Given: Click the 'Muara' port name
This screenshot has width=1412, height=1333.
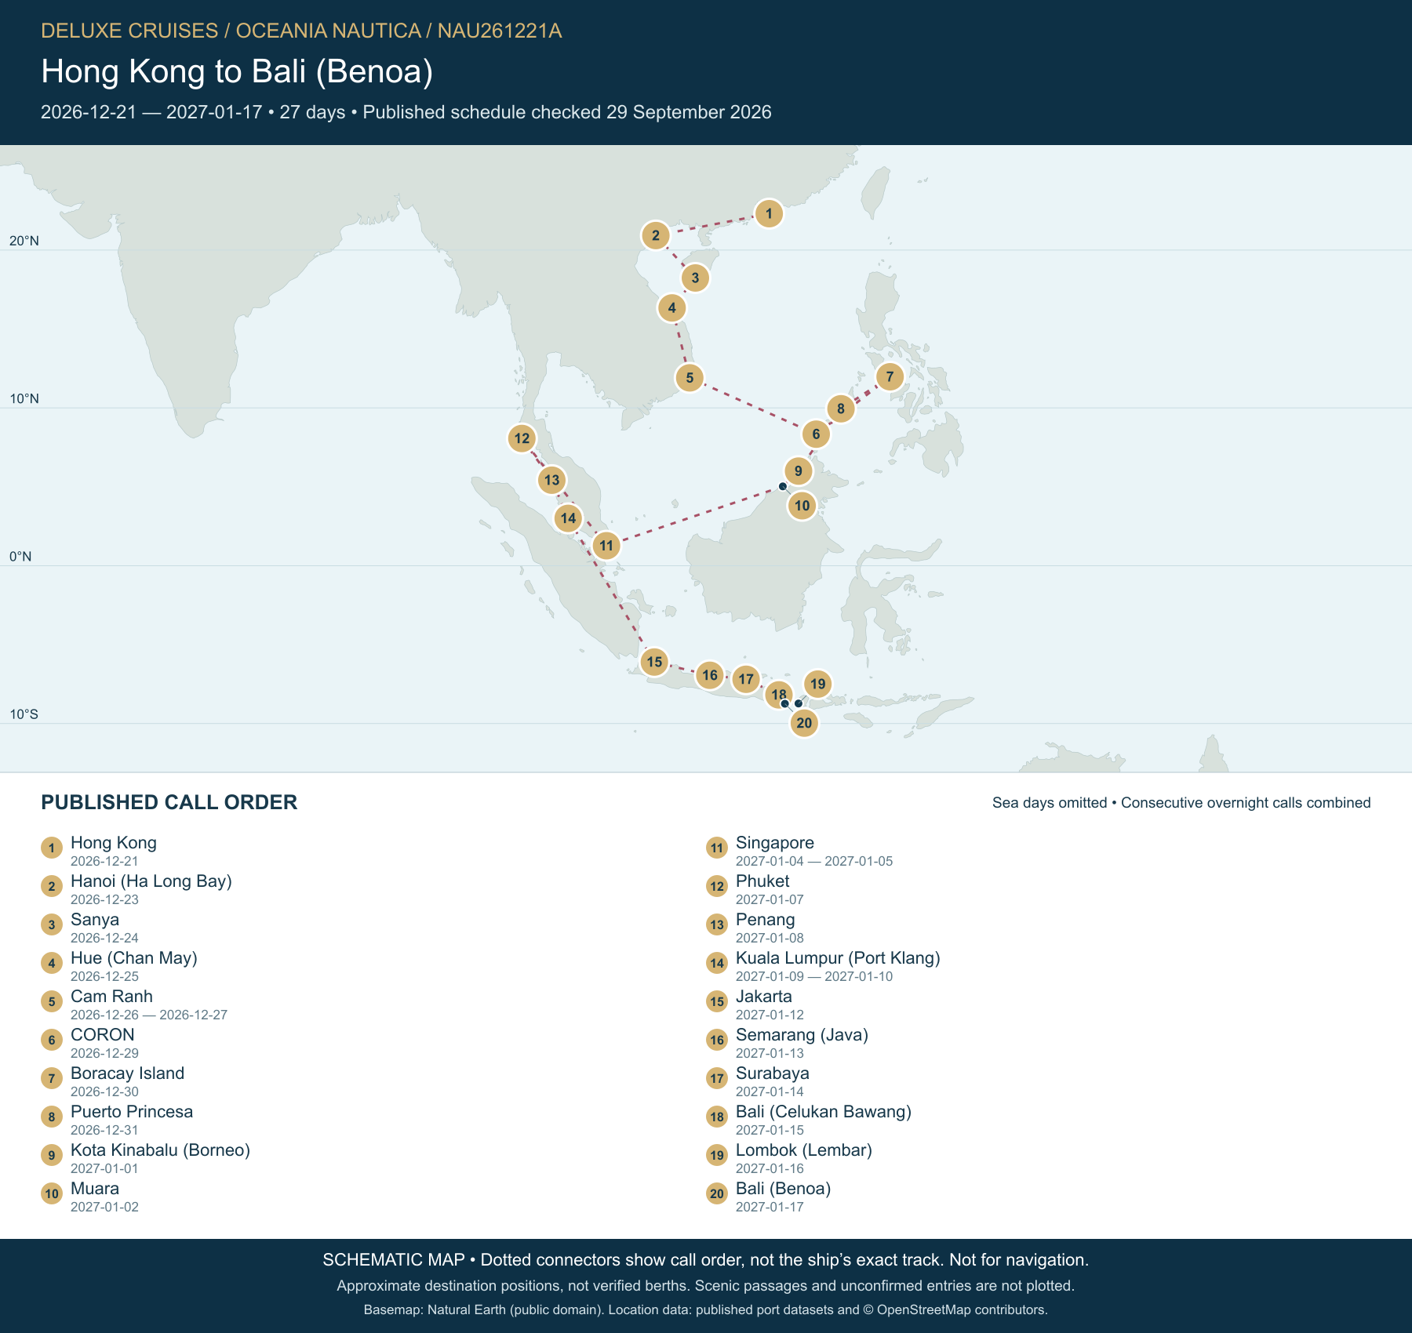Looking at the screenshot, I should click(x=95, y=1189).
